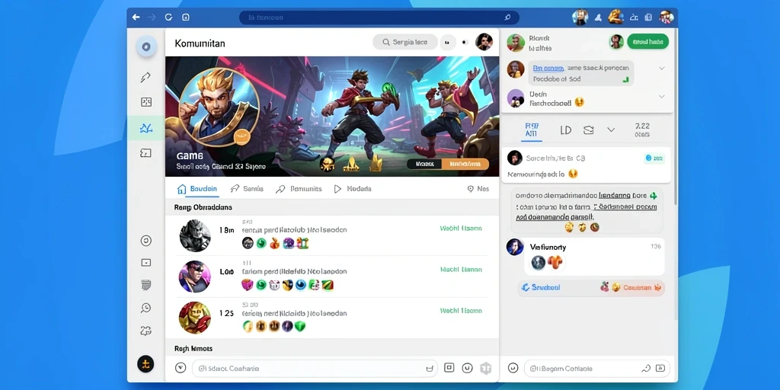Toggle the small dot switch beside header search
Viewport: 780px width, 390px height.
(x=465, y=43)
